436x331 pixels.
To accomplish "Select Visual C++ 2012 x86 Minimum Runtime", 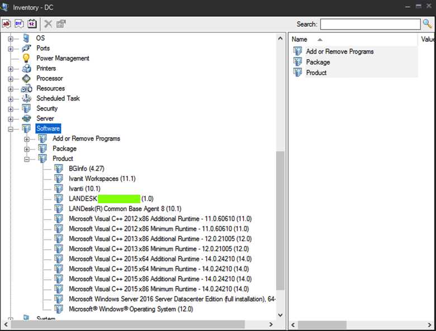I will (159, 229).
